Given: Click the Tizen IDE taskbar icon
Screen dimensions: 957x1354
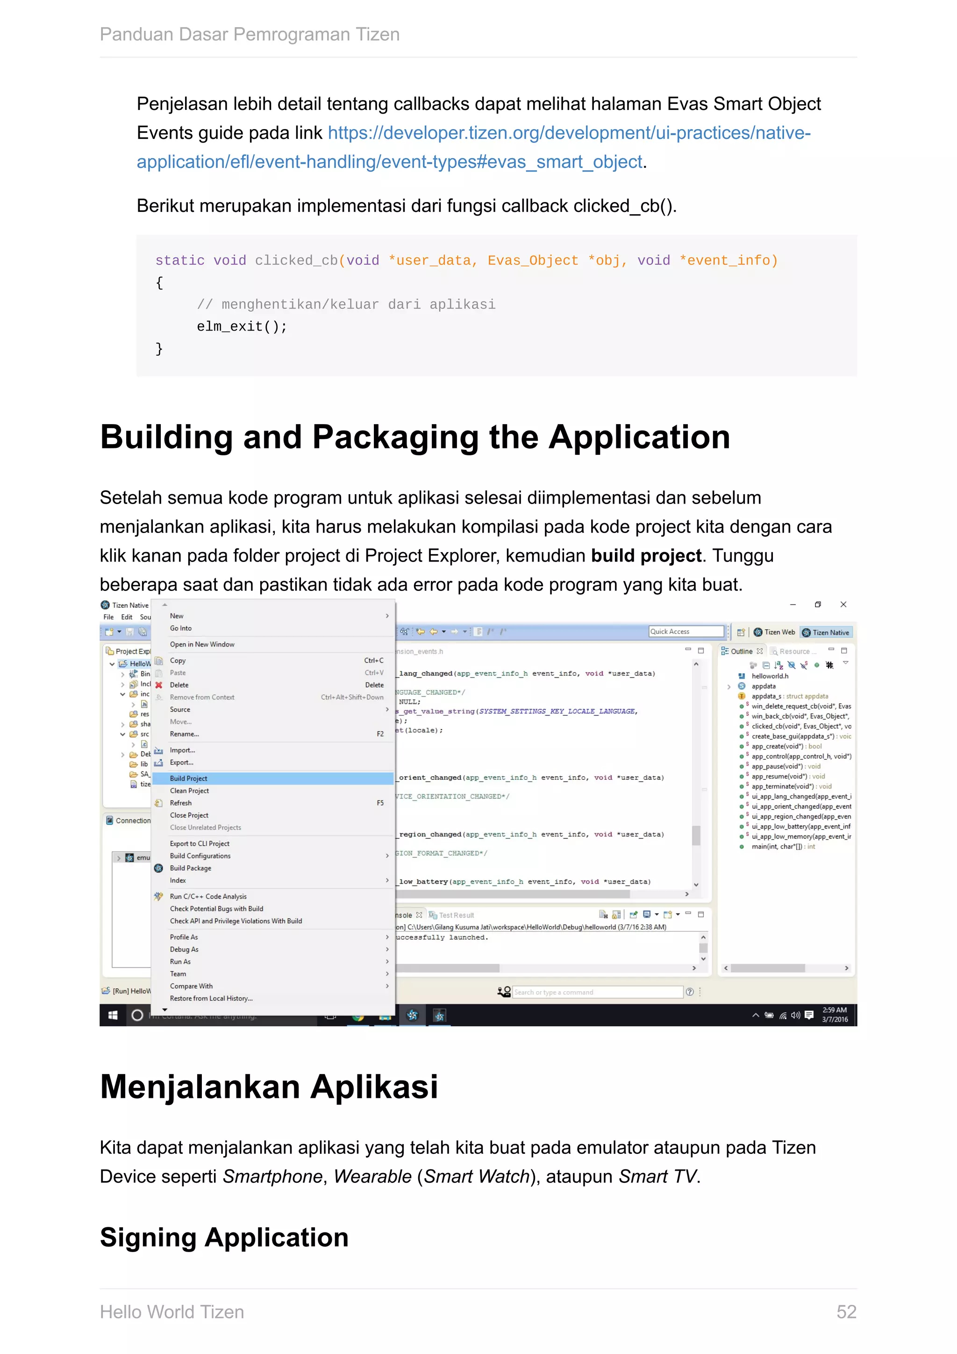Looking at the screenshot, I should (413, 1015).
